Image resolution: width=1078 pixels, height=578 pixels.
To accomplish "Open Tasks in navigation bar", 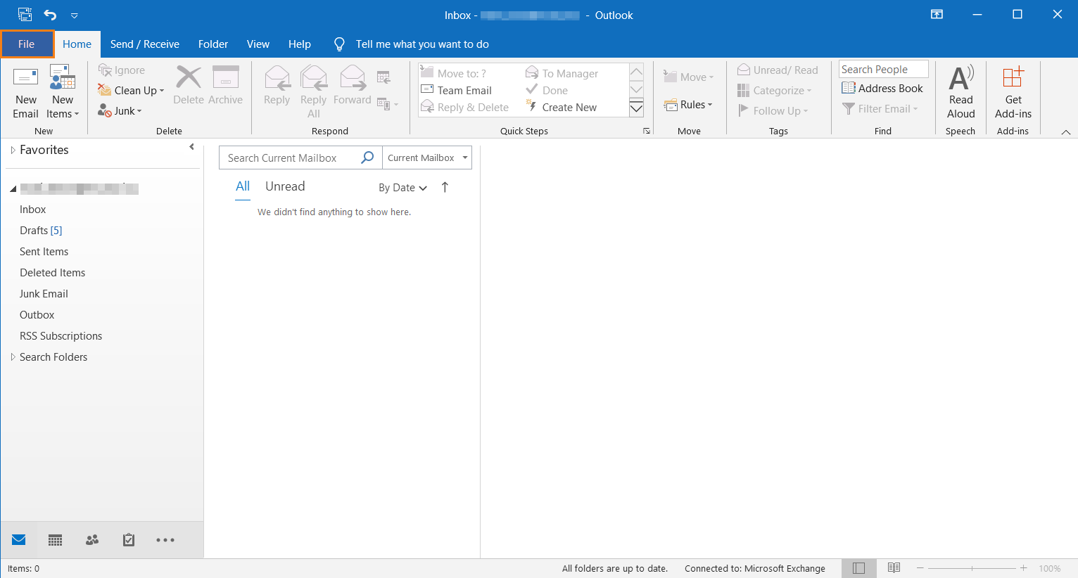I will pos(129,540).
